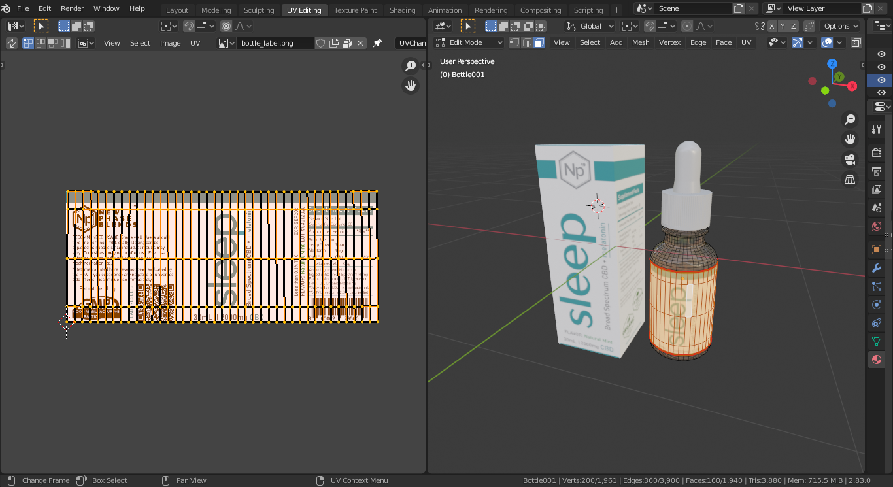
Task: Select face select mode in 3D viewport
Action: (539, 42)
